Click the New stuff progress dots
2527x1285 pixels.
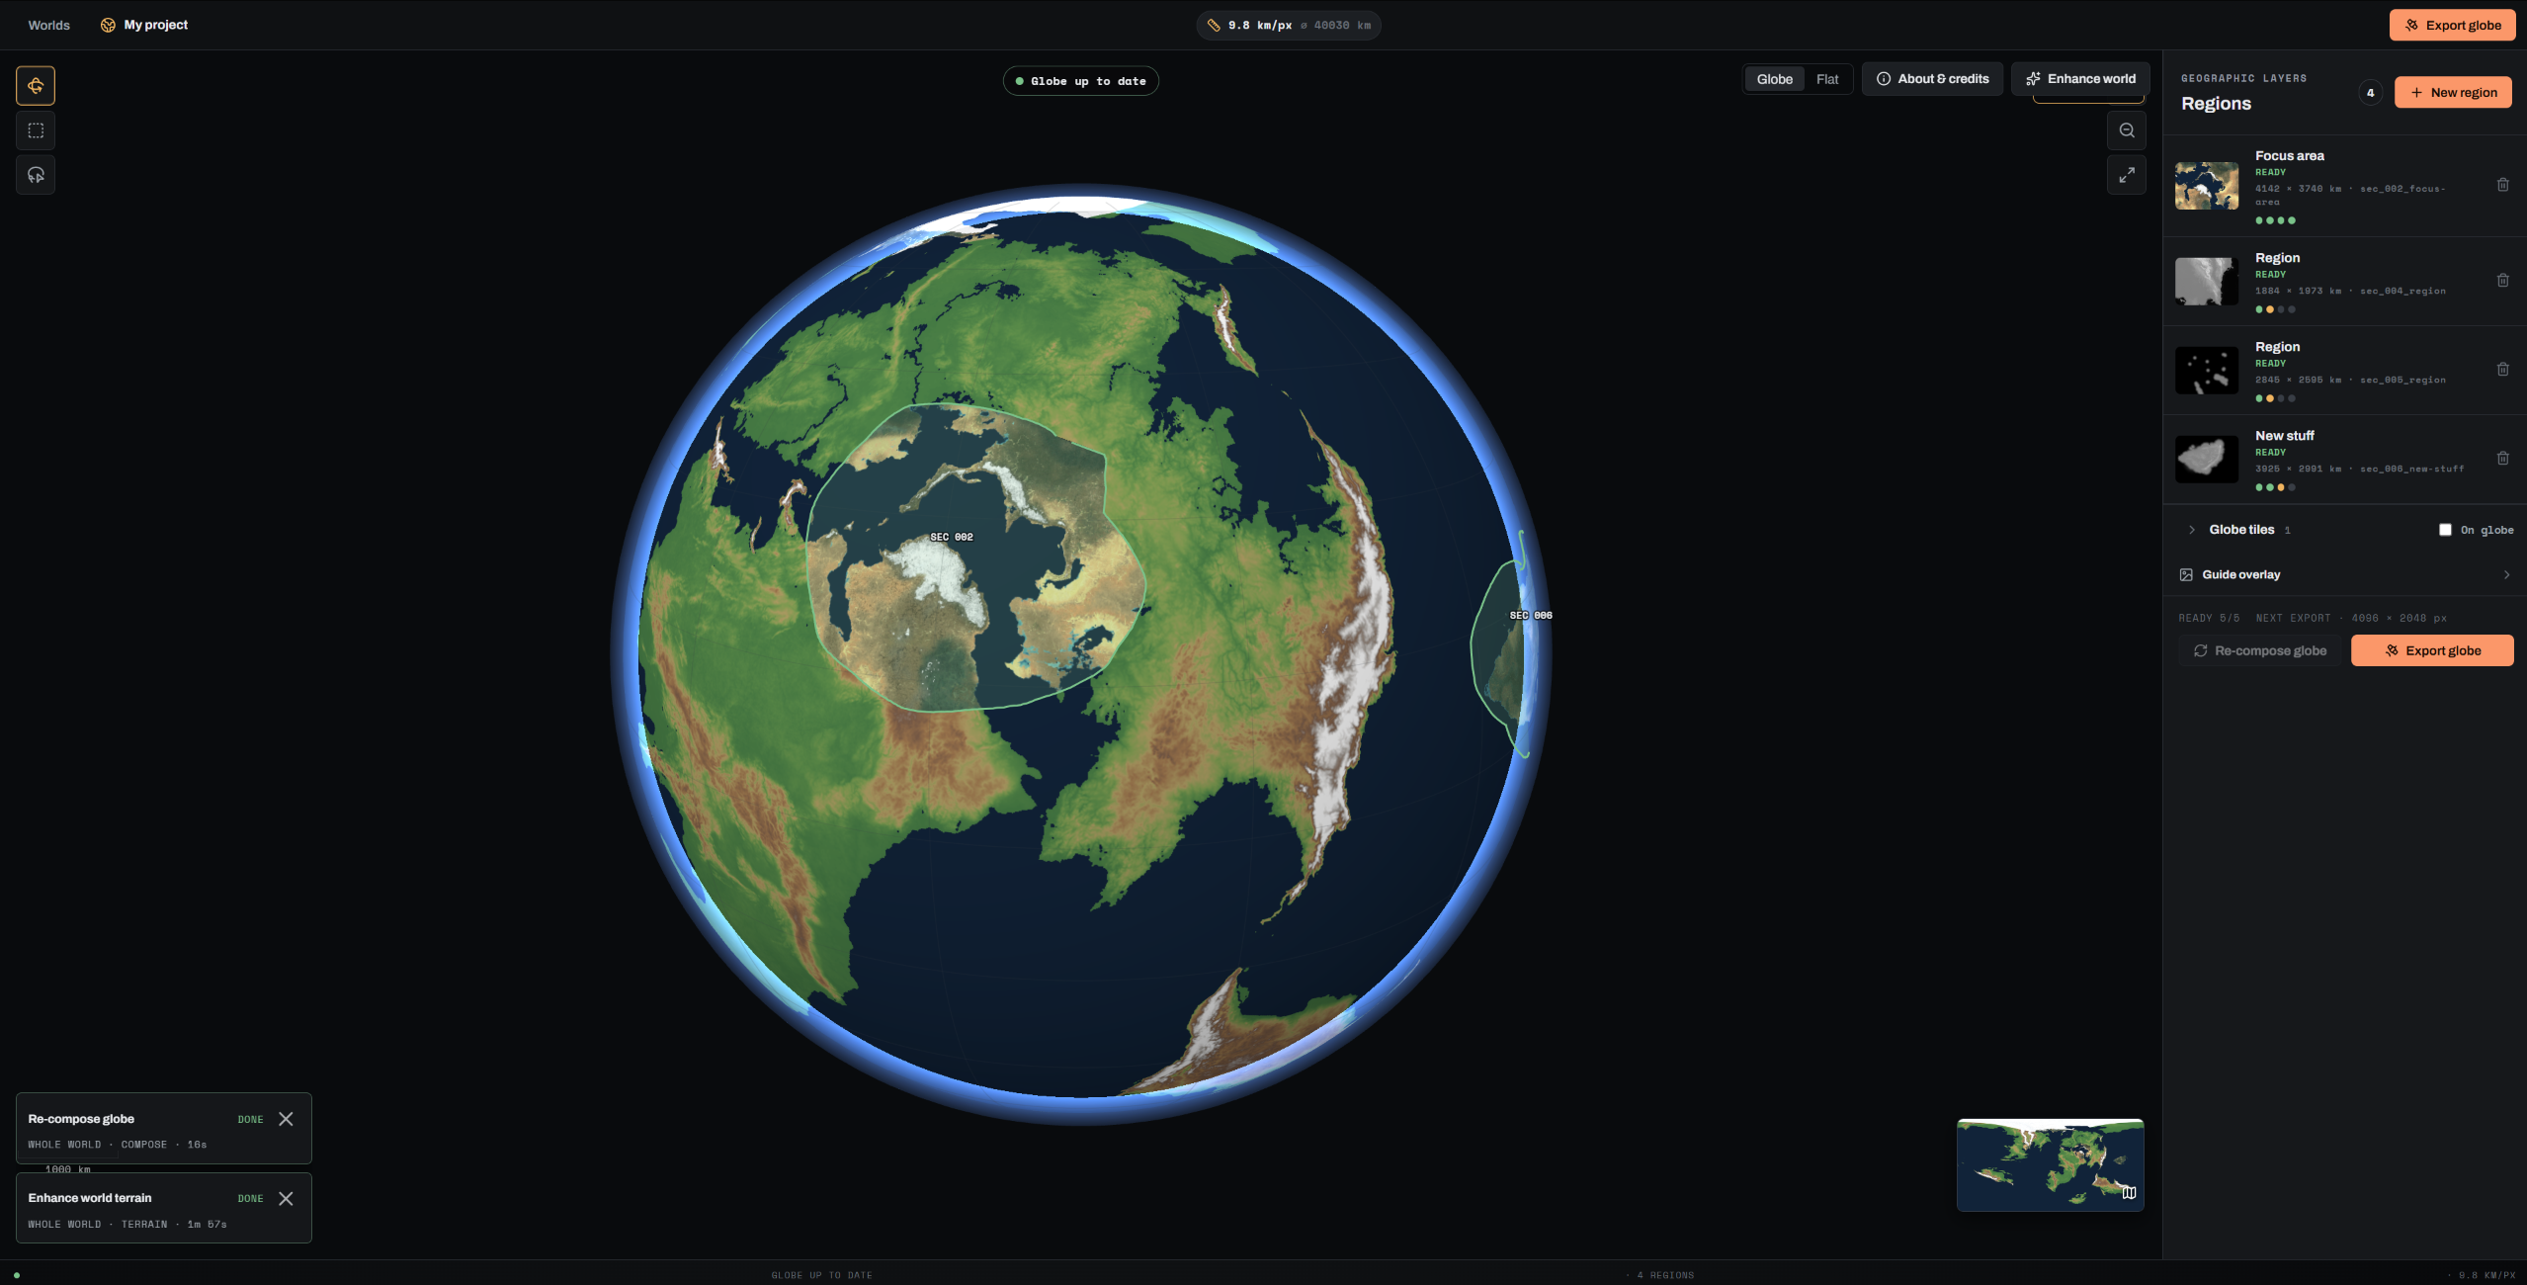click(x=2276, y=487)
